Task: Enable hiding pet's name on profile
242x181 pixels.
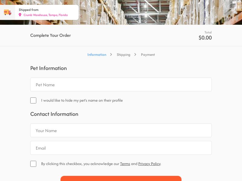Action: click(33, 100)
